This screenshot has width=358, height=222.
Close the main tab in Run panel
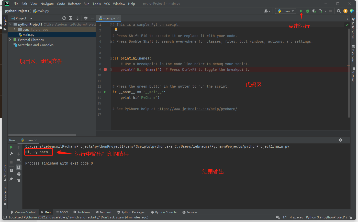(36, 140)
